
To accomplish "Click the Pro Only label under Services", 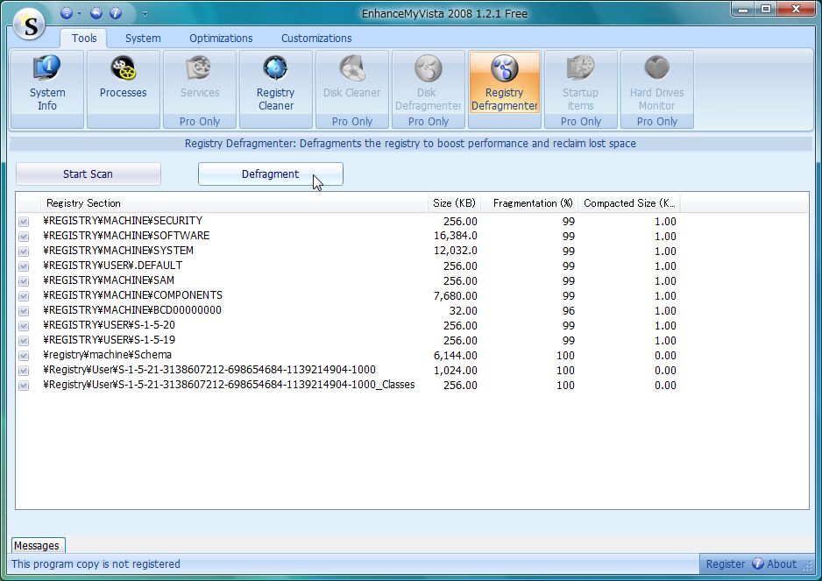I will (200, 122).
